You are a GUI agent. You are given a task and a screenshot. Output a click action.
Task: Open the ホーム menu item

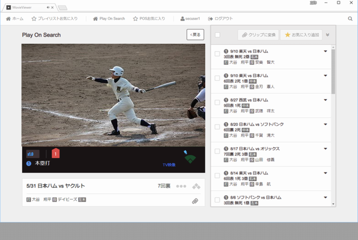[15, 19]
